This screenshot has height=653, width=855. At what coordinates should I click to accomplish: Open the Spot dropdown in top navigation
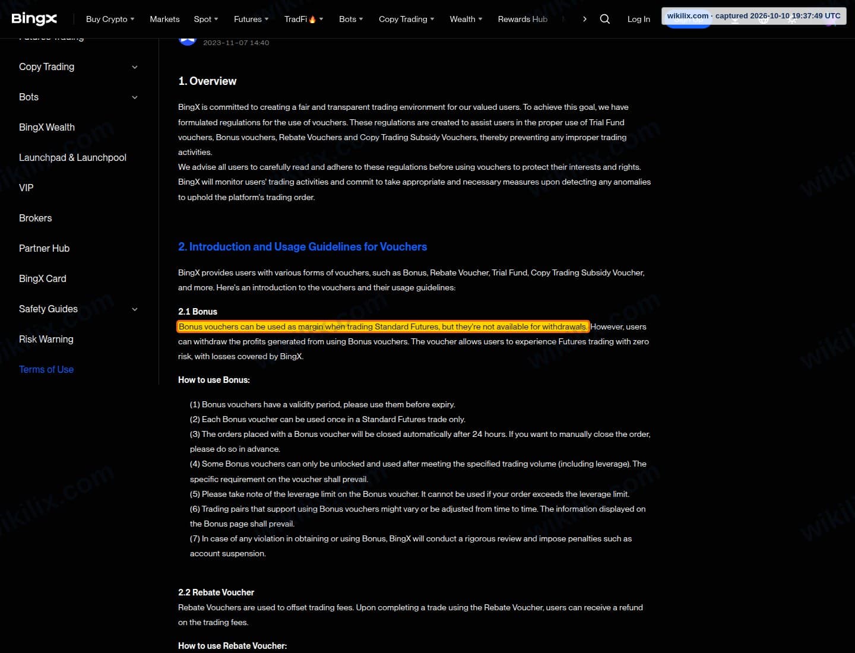tap(206, 19)
